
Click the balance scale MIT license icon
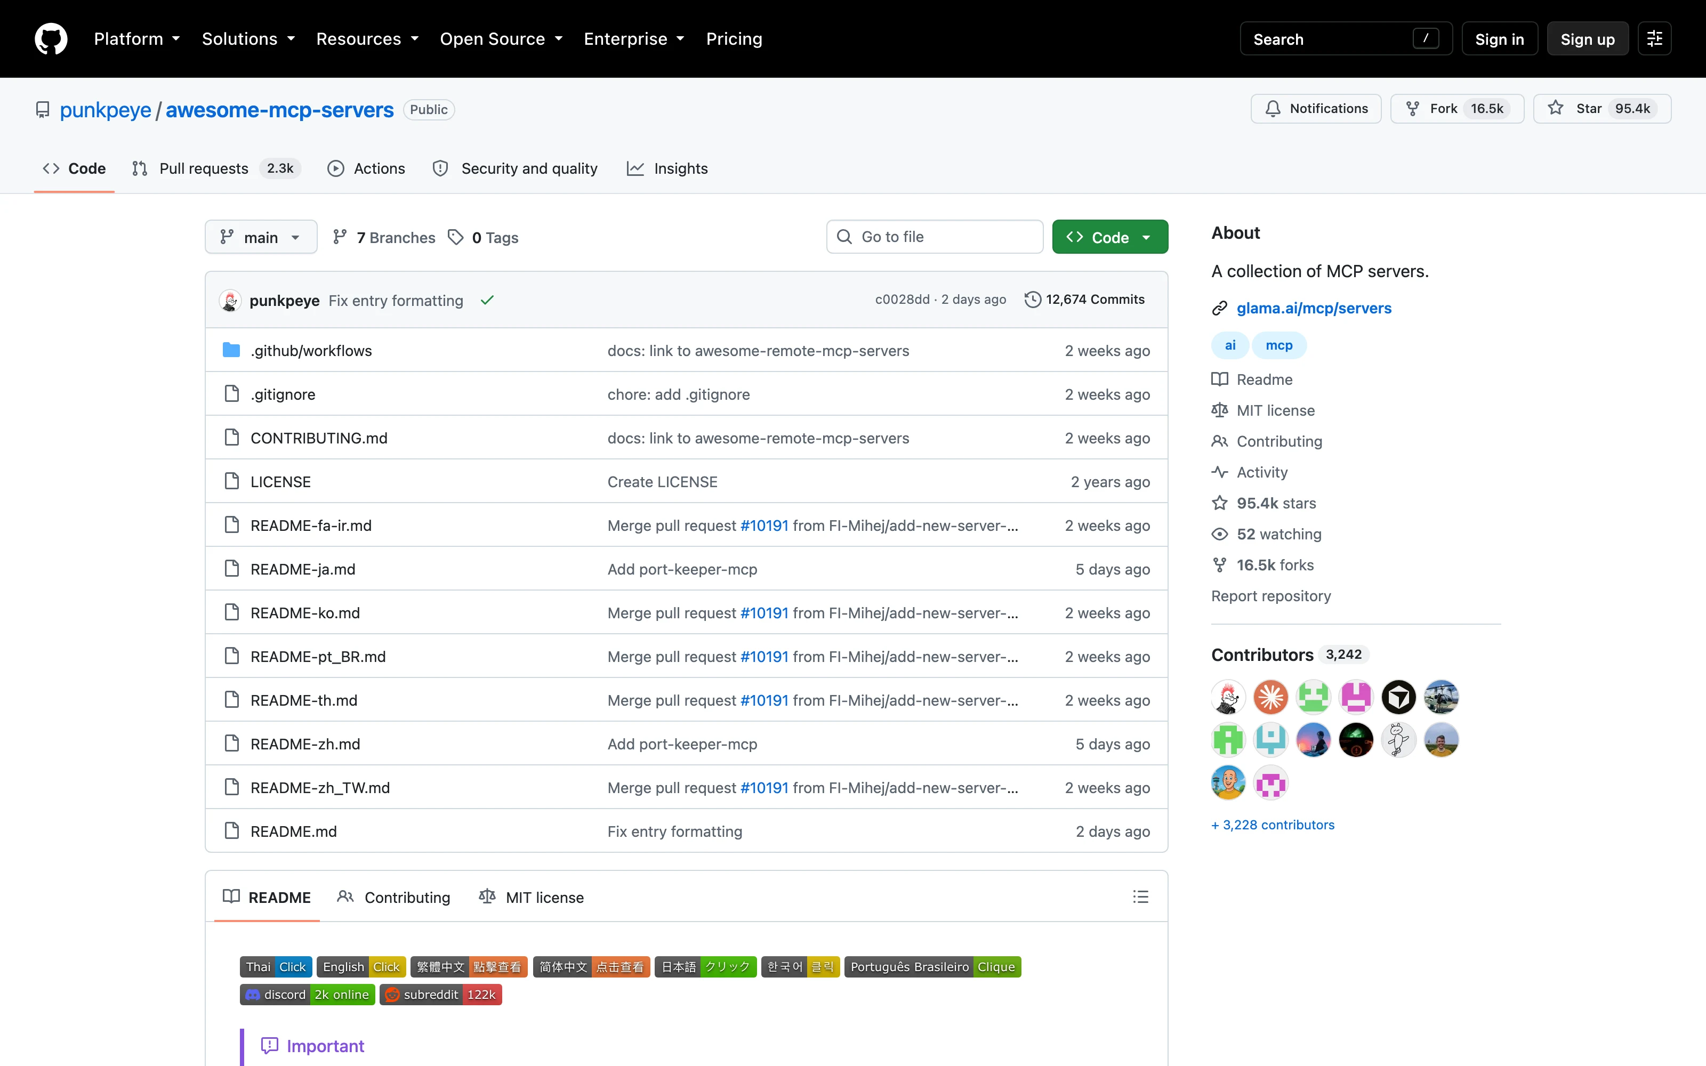click(x=1220, y=410)
